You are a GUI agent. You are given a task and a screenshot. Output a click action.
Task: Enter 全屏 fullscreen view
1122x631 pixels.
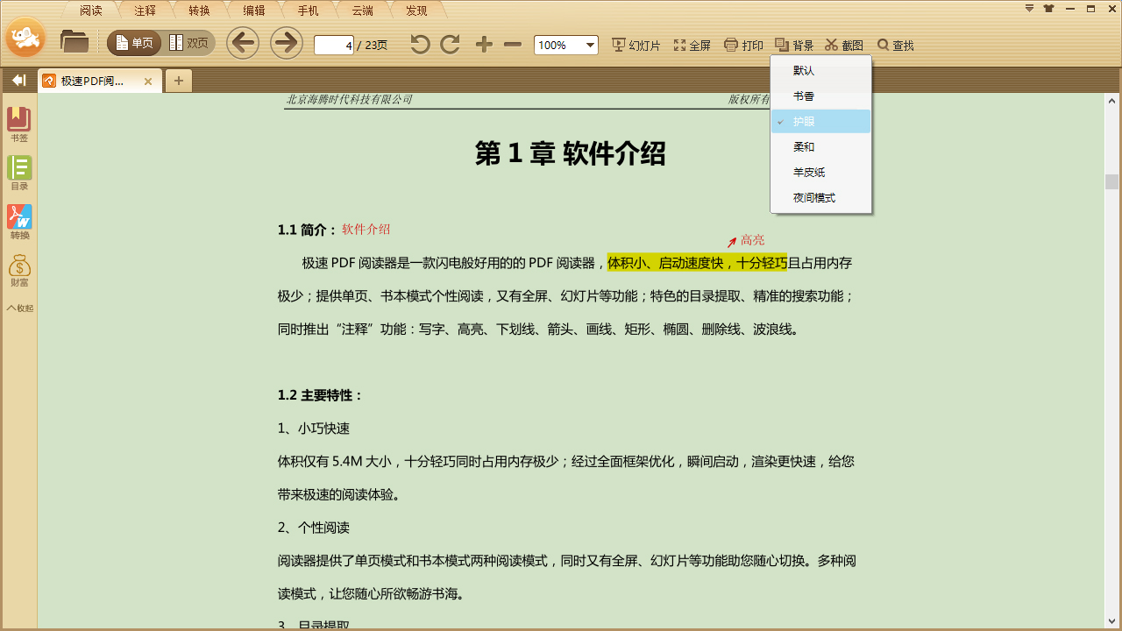pyautogui.click(x=692, y=45)
